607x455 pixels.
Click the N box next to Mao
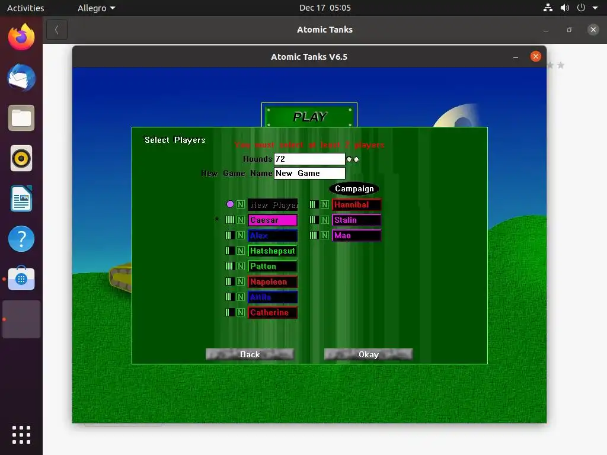(x=325, y=235)
